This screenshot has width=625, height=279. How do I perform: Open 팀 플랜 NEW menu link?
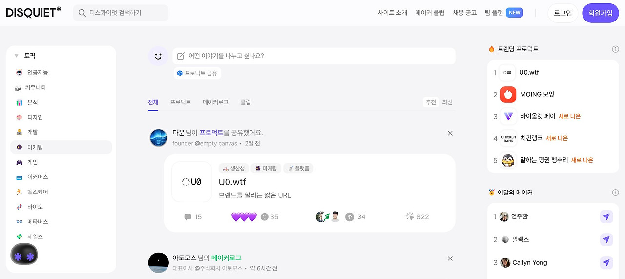coord(504,13)
